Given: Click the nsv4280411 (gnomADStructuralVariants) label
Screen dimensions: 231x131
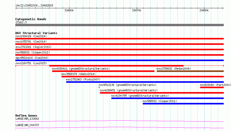Looking at the screenshot, I should click(81, 69).
